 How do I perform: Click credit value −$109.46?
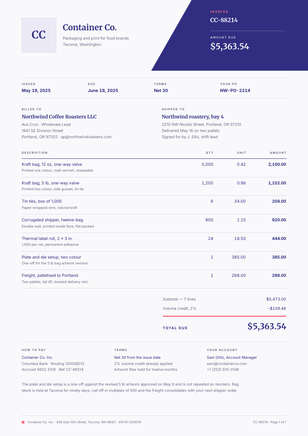coord(277,308)
